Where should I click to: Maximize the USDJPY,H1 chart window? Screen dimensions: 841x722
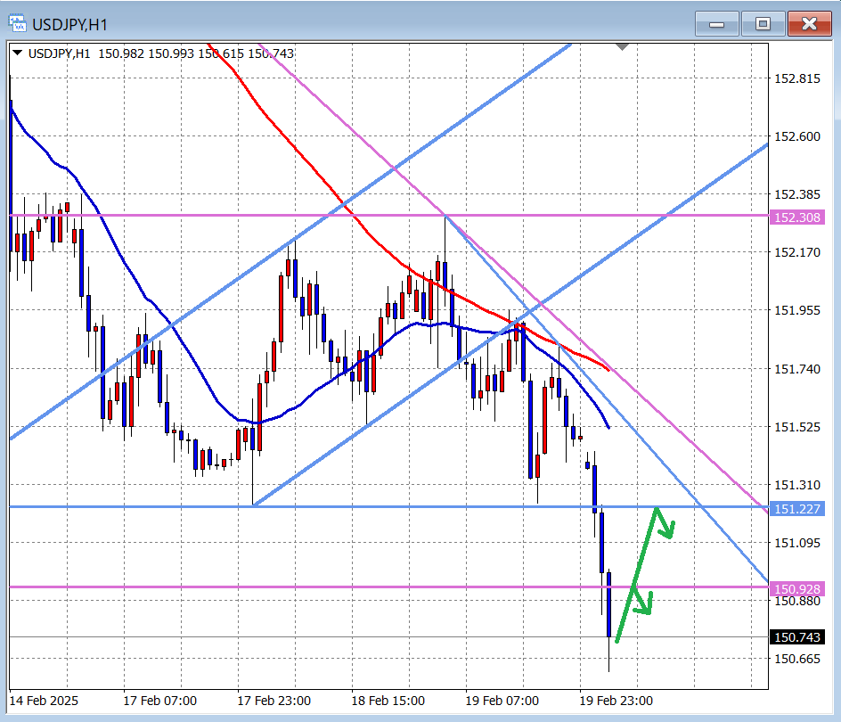pyautogui.click(x=763, y=24)
